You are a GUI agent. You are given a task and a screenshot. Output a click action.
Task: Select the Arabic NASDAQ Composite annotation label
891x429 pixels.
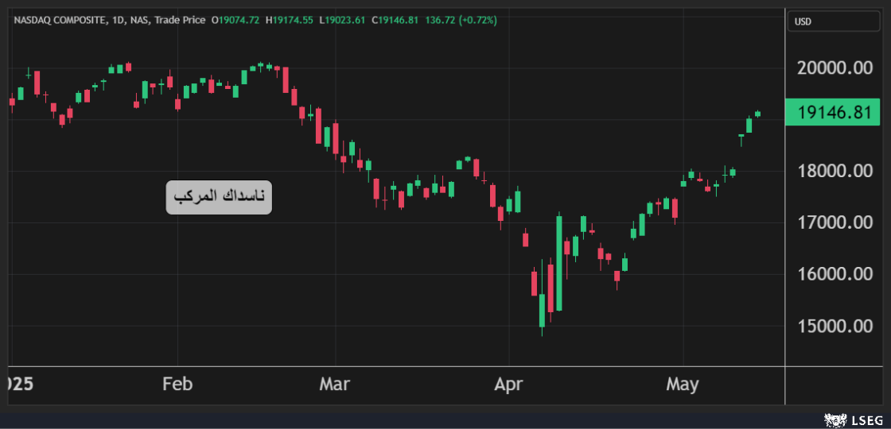click(x=219, y=197)
